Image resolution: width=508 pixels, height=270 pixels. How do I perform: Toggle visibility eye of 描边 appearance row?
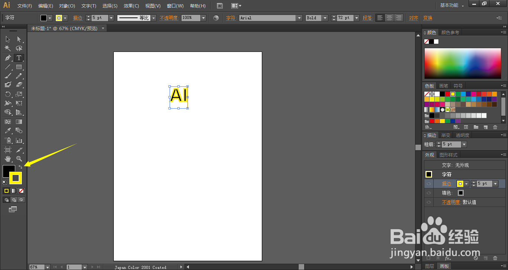click(429, 184)
